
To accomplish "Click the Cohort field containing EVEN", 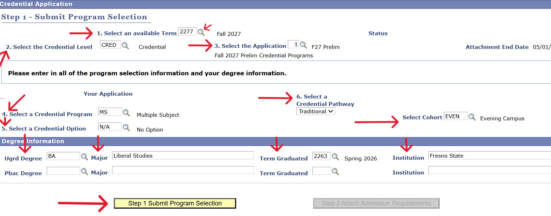I will point(456,116).
